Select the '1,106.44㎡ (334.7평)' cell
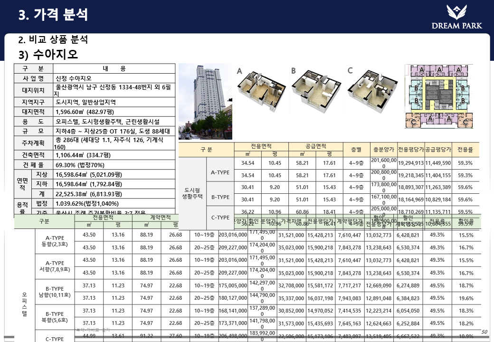This screenshot has width=494, height=342. (114, 155)
